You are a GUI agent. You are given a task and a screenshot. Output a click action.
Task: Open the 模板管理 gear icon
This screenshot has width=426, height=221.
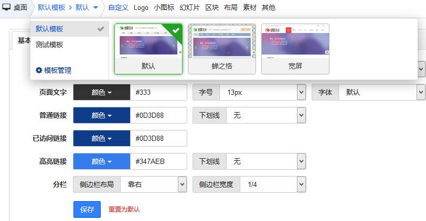[39, 70]
